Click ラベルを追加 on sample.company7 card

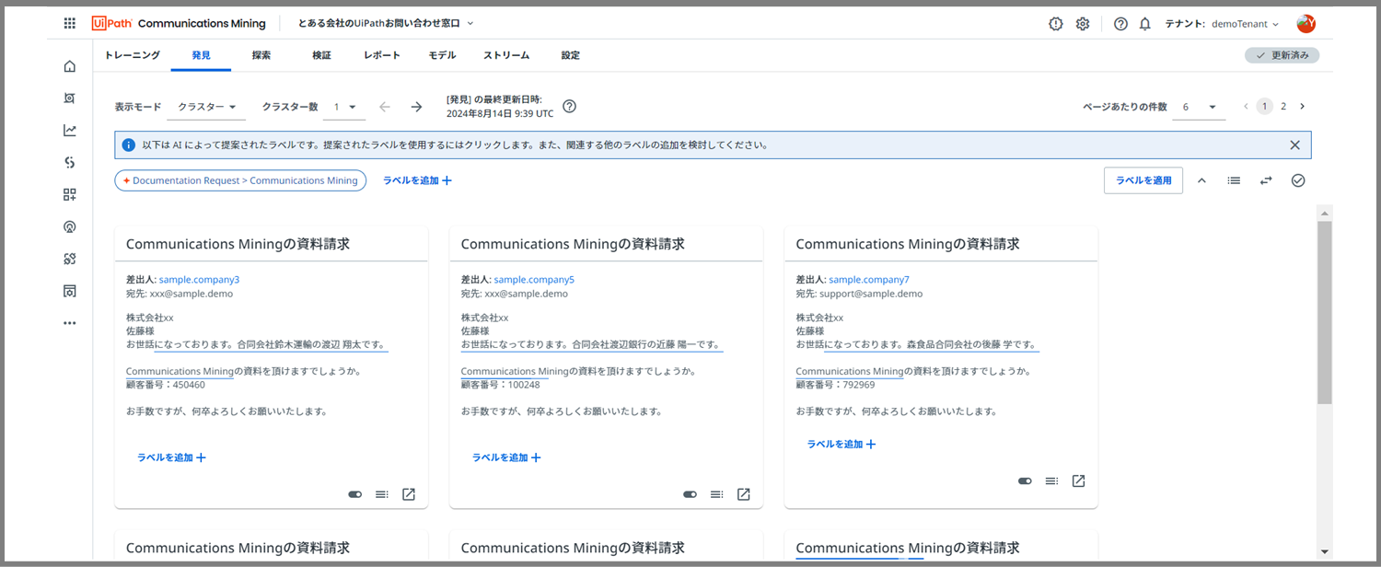(841, 444)
